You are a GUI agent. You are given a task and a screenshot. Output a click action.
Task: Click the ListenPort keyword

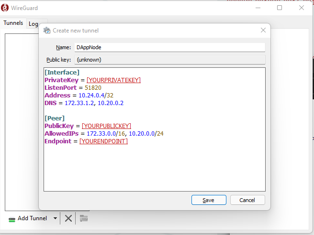click(x=60, y=88)
